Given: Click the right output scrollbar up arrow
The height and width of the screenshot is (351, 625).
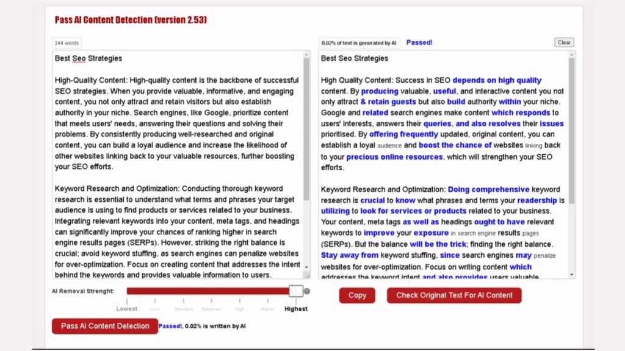Looking at the screenshot, I should (x=572, y=55).
